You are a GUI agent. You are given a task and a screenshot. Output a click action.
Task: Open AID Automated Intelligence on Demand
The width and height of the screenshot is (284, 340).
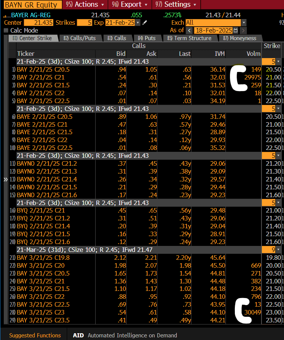click(x=125, y=335)
